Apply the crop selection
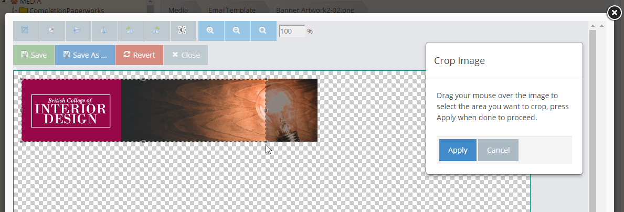 (x=458, y=150)
